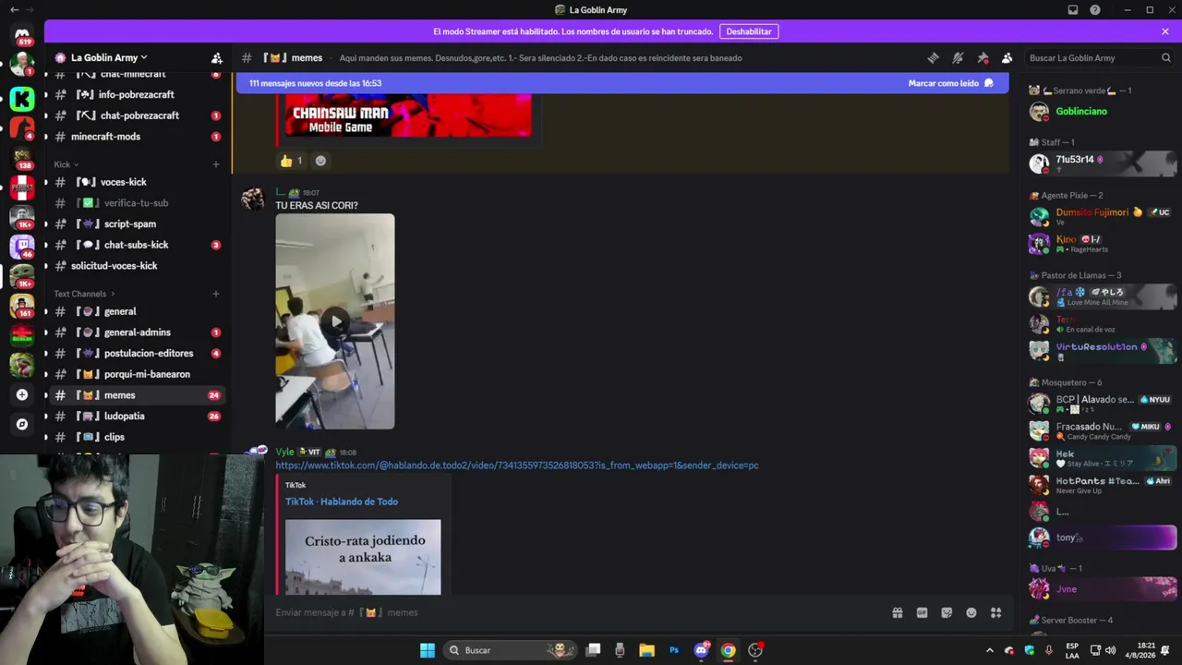1182x665 pixels.
Task: Open the minecraft-mods channel
Action: point(137,137)
